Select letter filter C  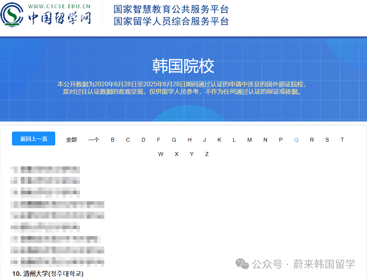coord(128,139)
